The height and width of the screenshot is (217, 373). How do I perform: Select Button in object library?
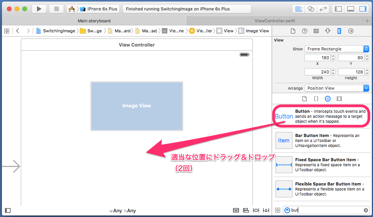pos(321,116)
